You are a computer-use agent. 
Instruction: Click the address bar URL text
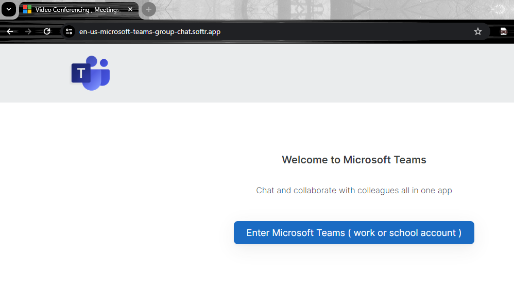click(149, 31)
